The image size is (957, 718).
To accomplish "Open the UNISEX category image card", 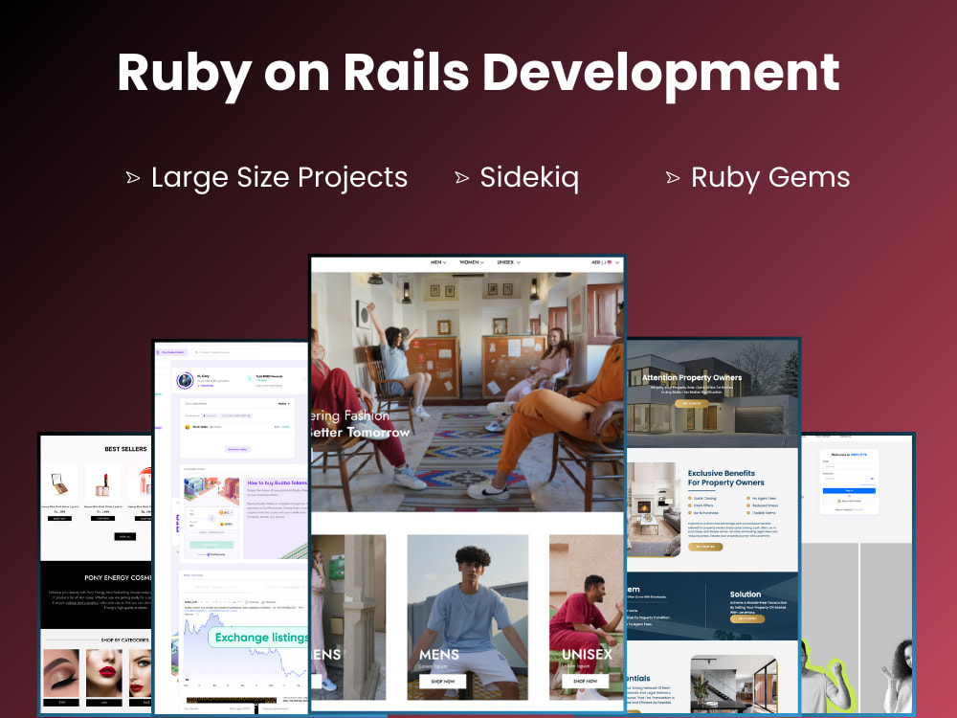I will [x=587, y=617].
